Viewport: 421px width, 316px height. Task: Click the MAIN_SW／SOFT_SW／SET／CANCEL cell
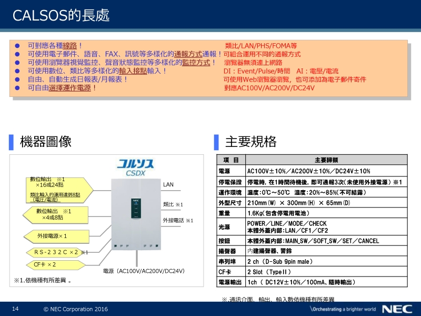[326, 241]
